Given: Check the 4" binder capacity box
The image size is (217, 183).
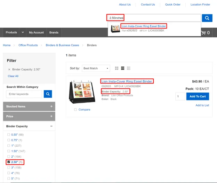Looking at the screenshot, I should 9,173.
